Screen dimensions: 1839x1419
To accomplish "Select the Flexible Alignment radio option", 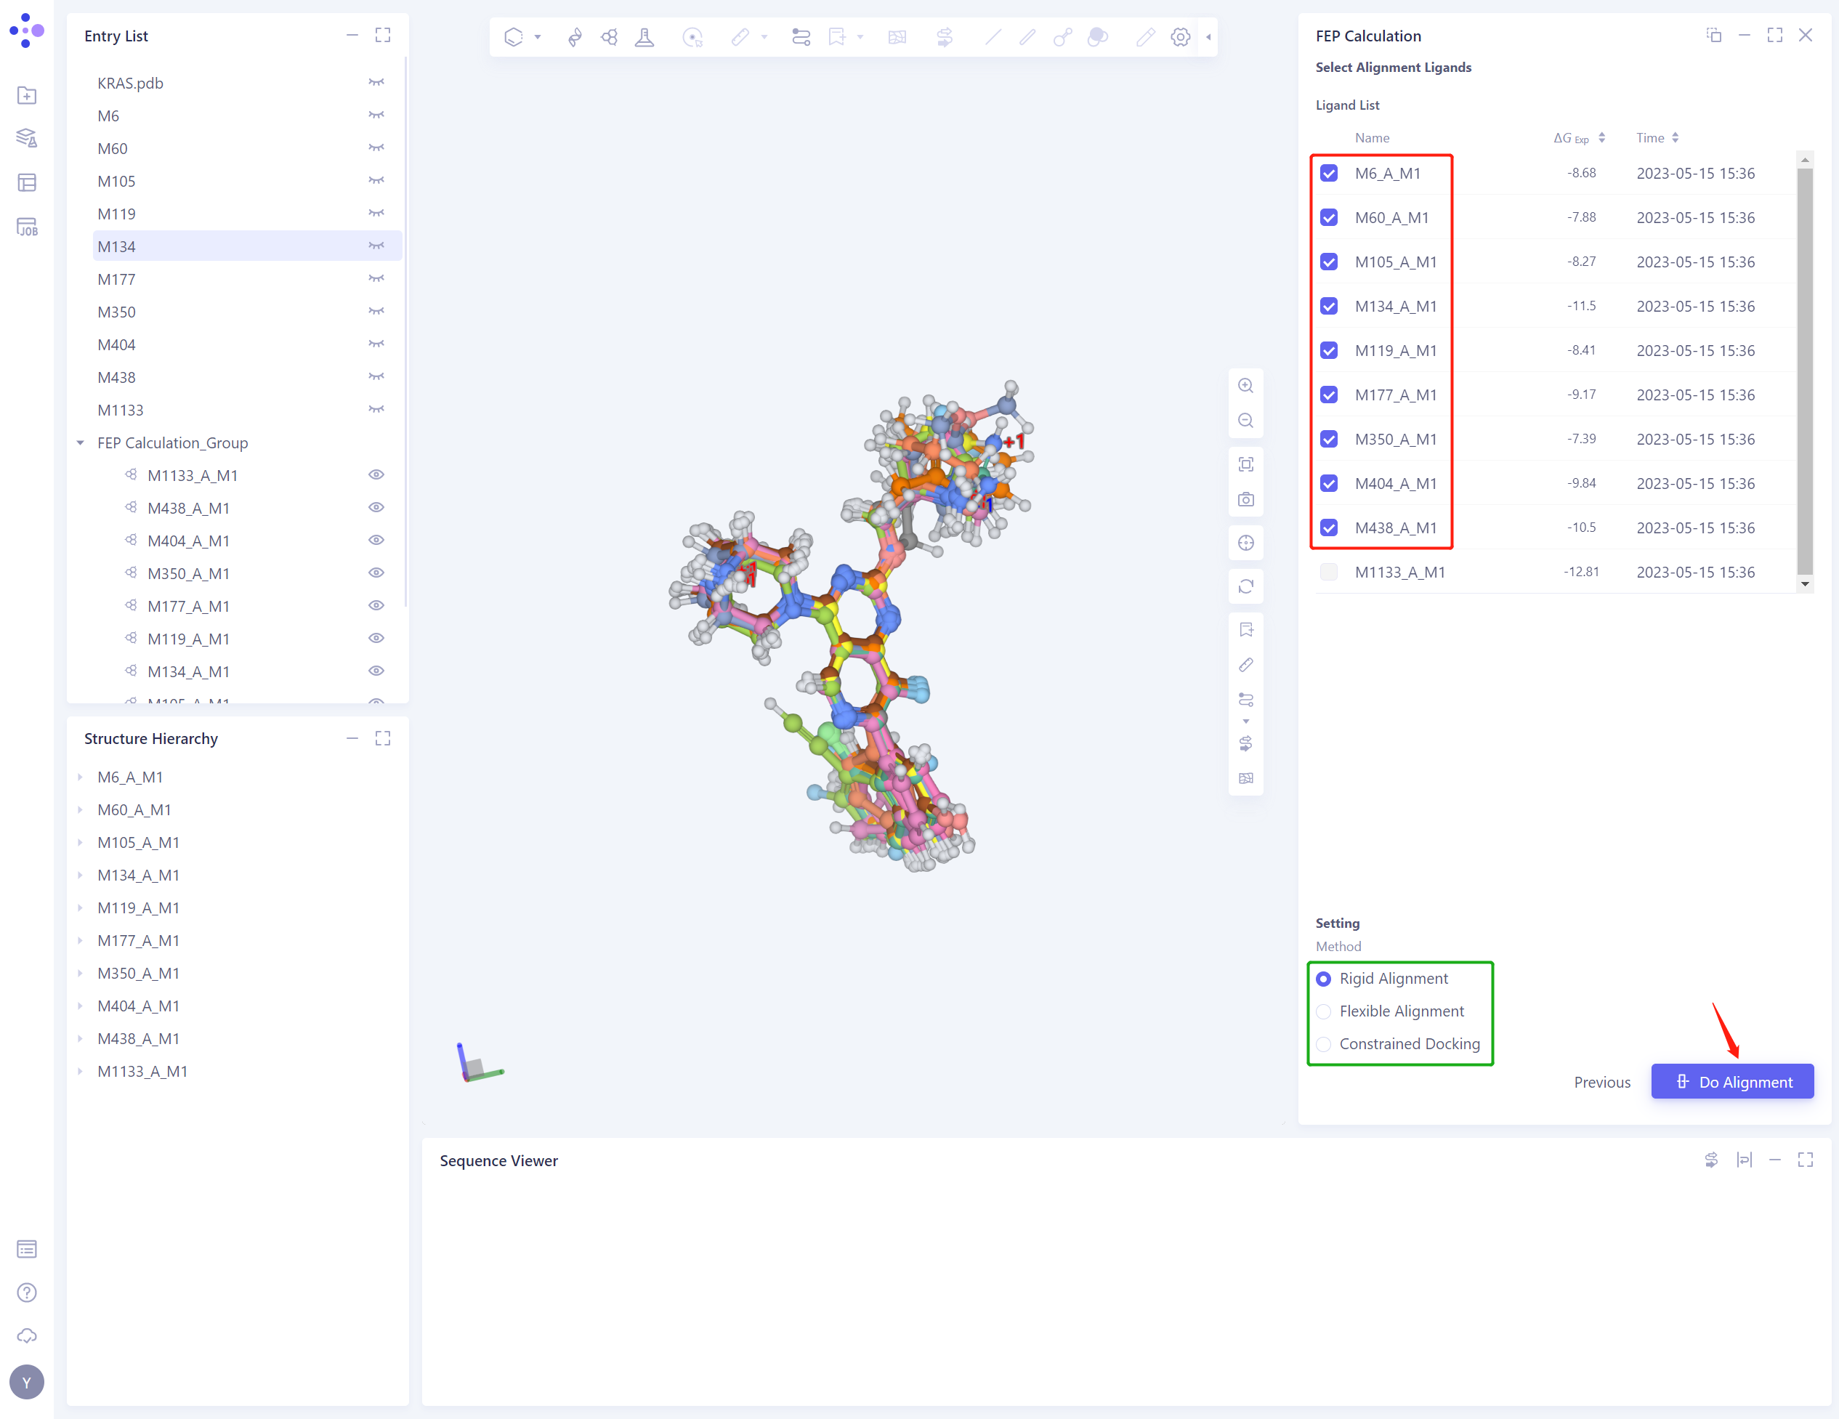I will [1324, 1011].
